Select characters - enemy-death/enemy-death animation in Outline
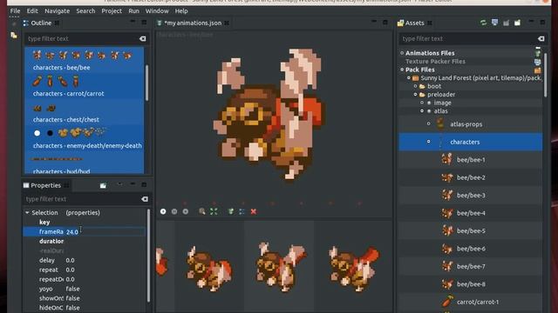 (85, 139)
